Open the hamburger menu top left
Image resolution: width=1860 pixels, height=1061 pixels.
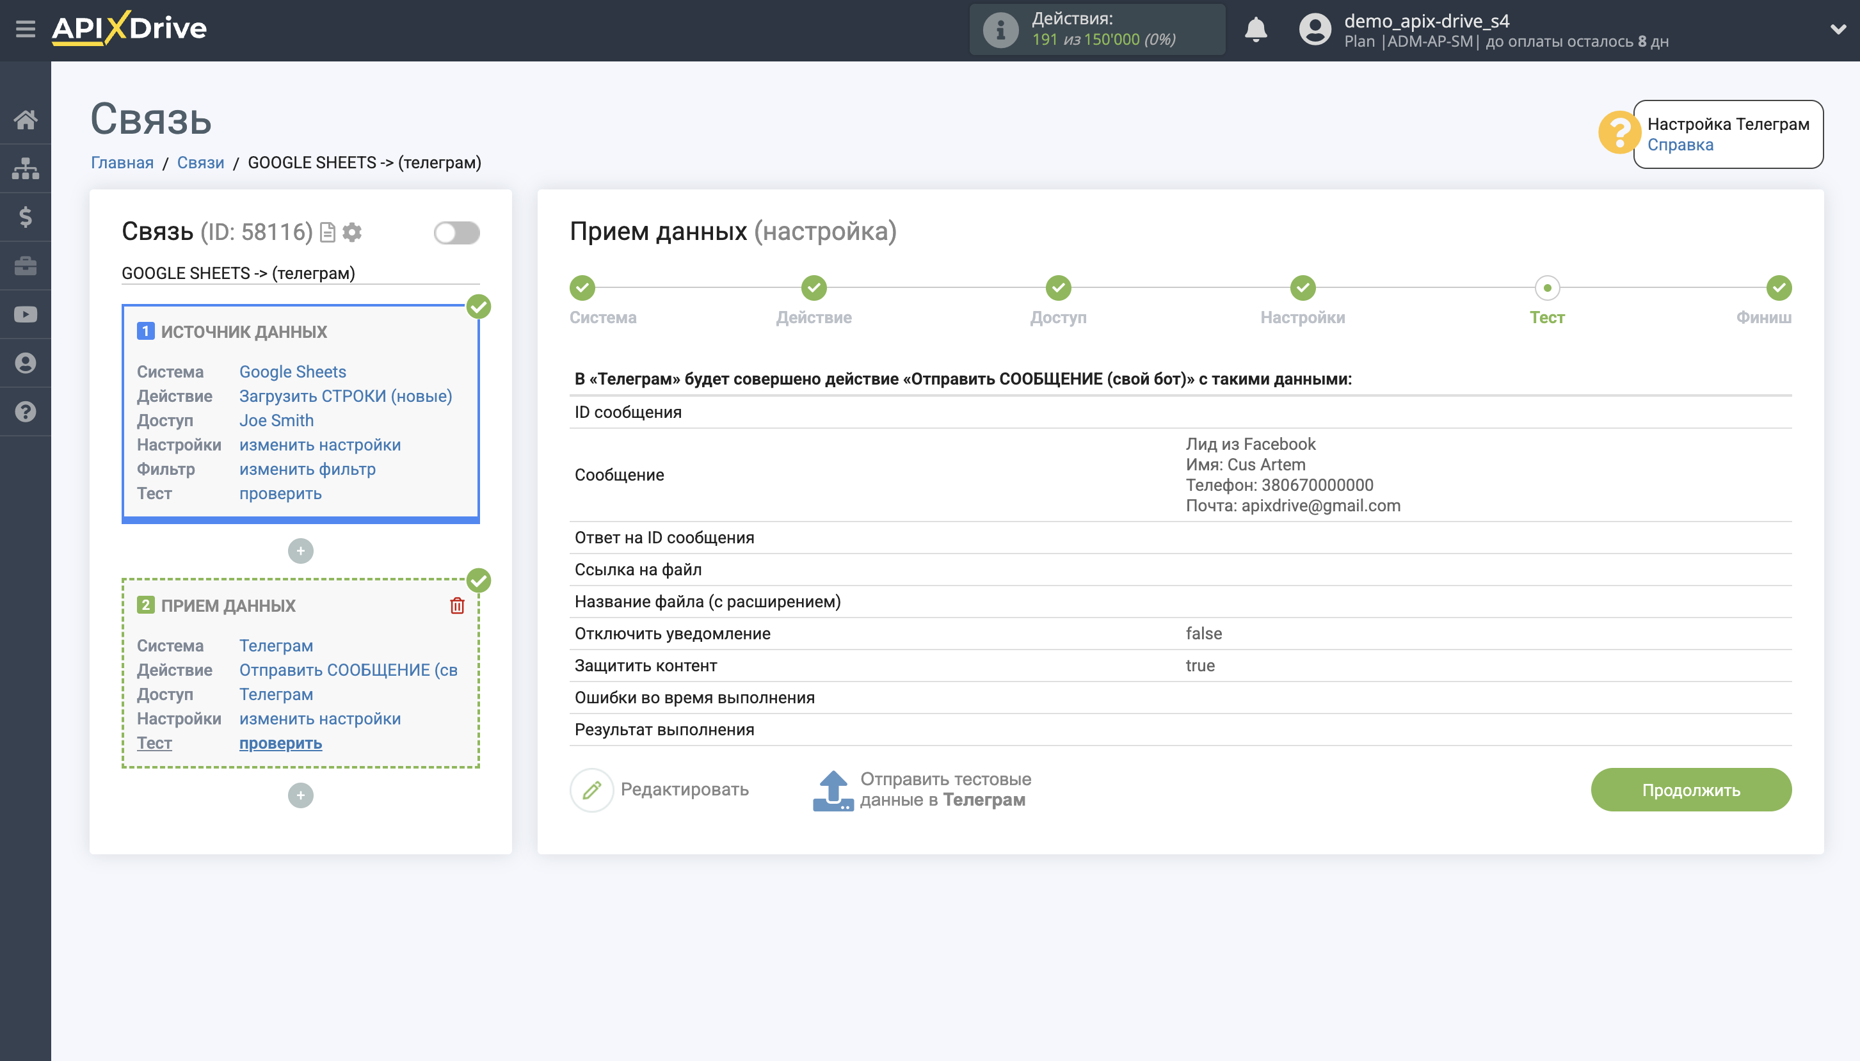pos(26,28)
